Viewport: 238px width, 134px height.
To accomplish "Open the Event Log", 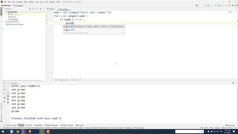I will [x=230, y=125].
